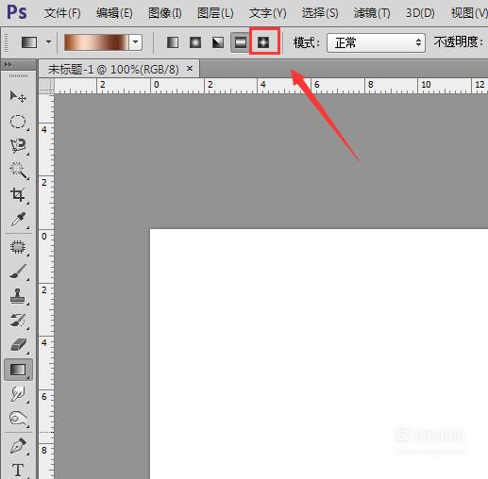Open the blending mode dropdown showing 正常
The width and height of the screenshot is (488, 479).
[x=376, y=42]
